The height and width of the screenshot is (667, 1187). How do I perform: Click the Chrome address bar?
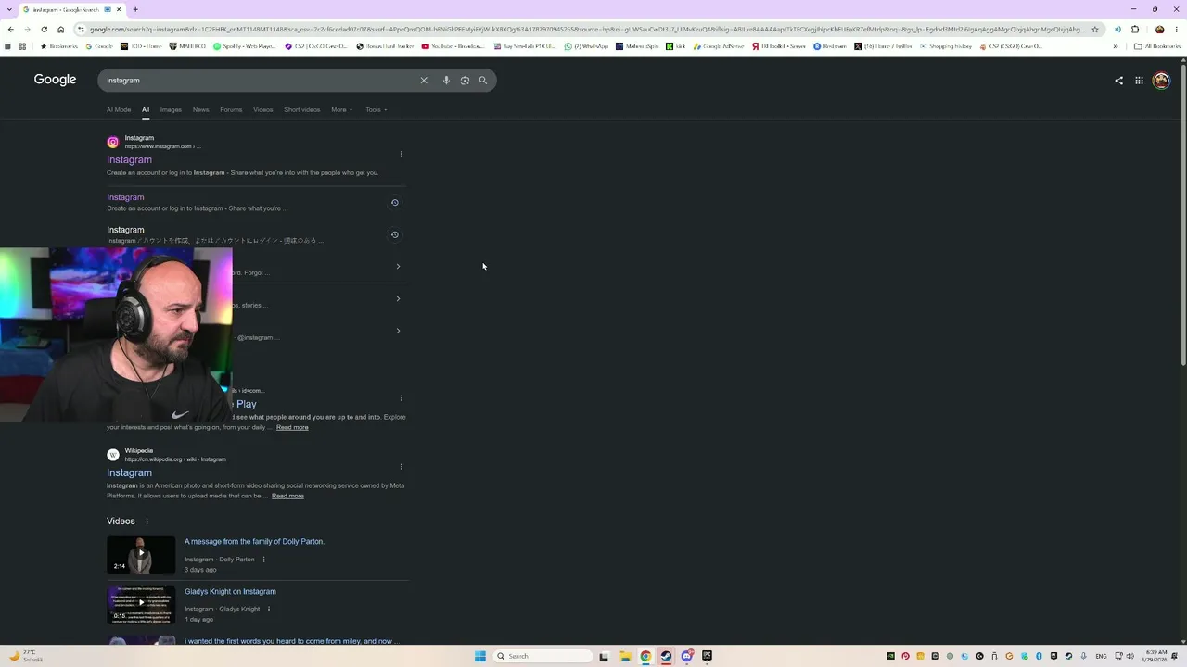[x=585, y=30]
